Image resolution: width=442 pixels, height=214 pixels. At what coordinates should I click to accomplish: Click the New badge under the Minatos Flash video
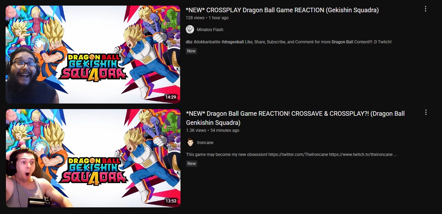pos(191,51)
